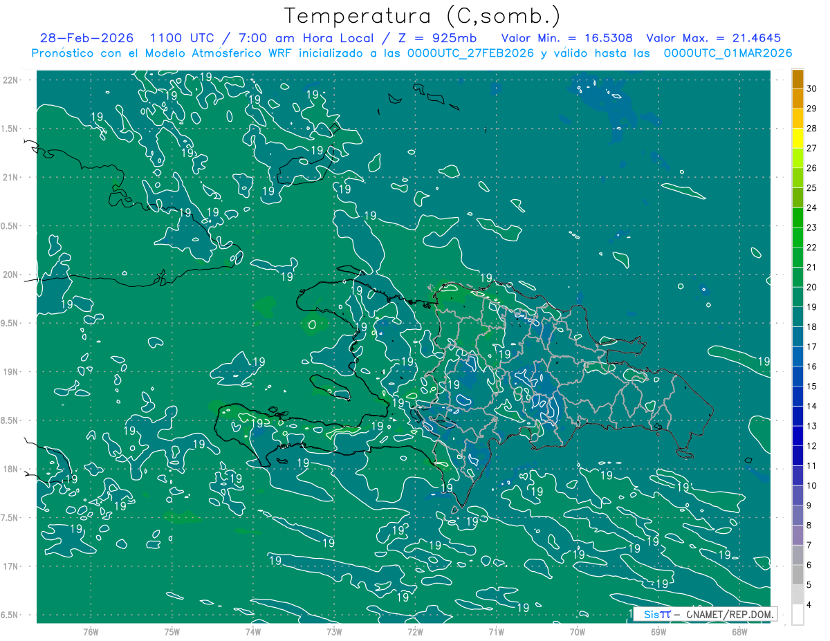
Task: Click the brown colorbar swatch above 30
Action: pyautogui.click(x=797, y=79)
